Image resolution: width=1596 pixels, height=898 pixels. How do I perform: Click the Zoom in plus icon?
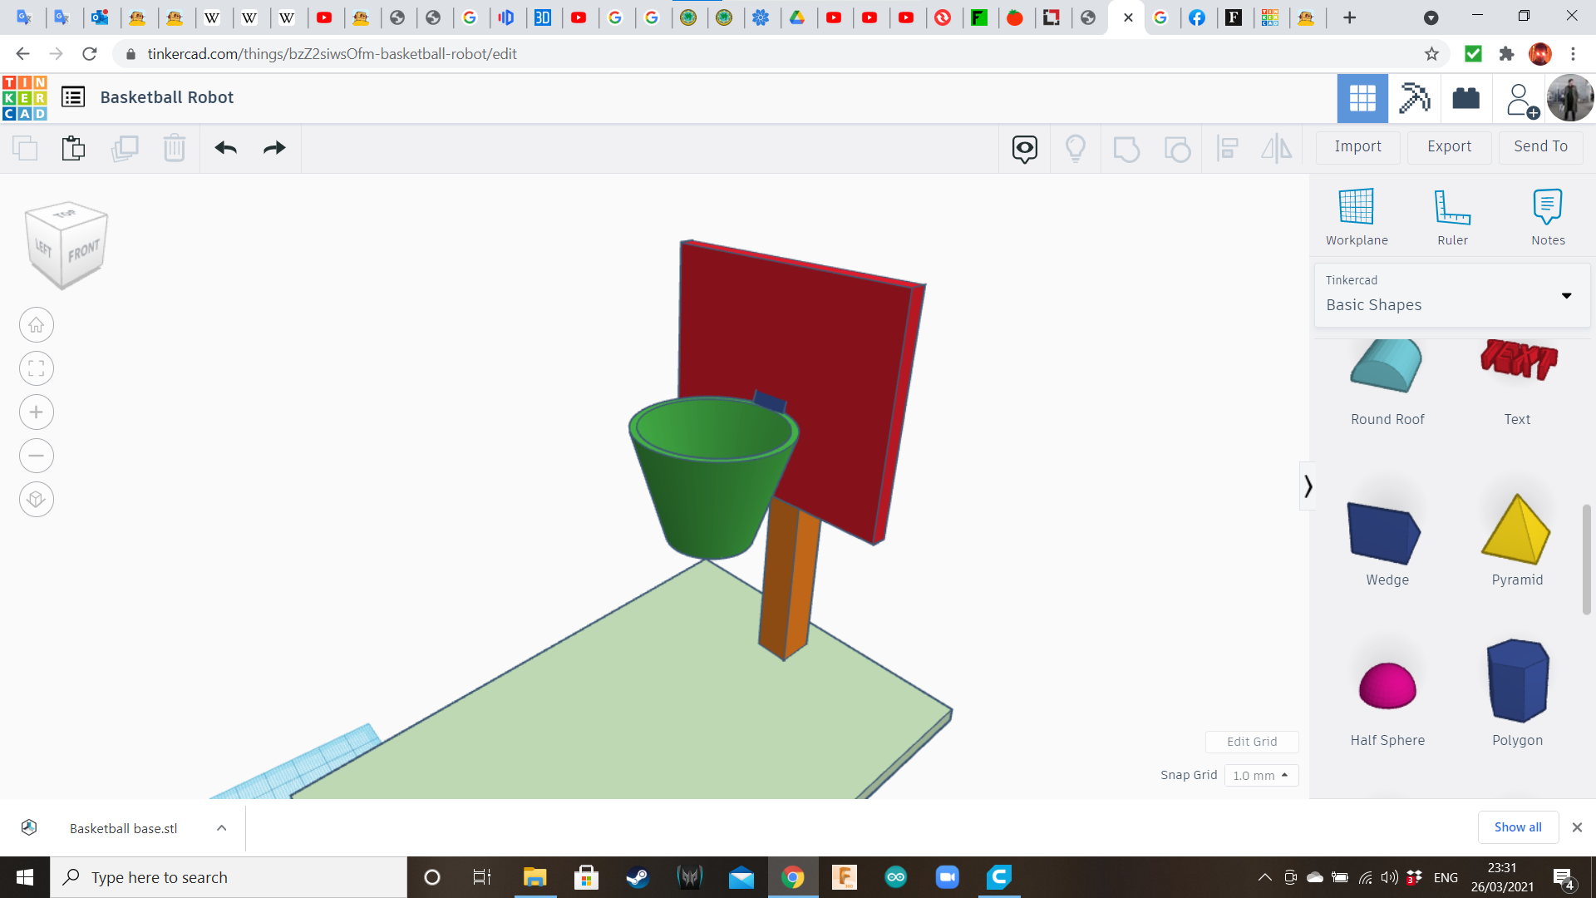[37, 412]
